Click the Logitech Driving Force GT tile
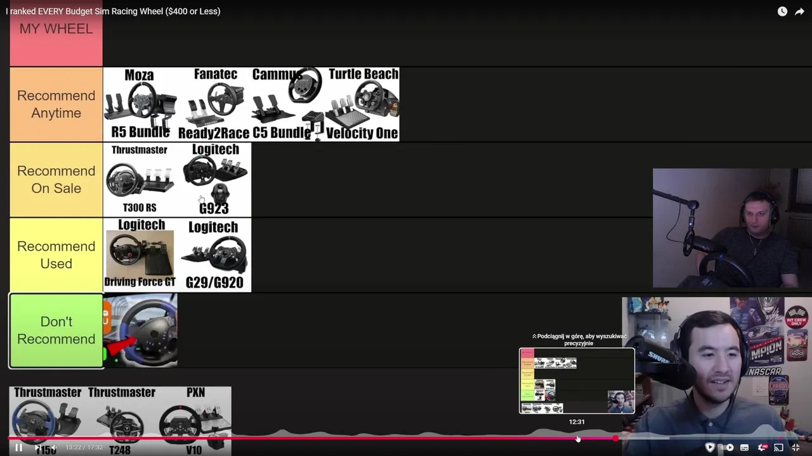This screenshot has height=456, width=812. (140, 255)
